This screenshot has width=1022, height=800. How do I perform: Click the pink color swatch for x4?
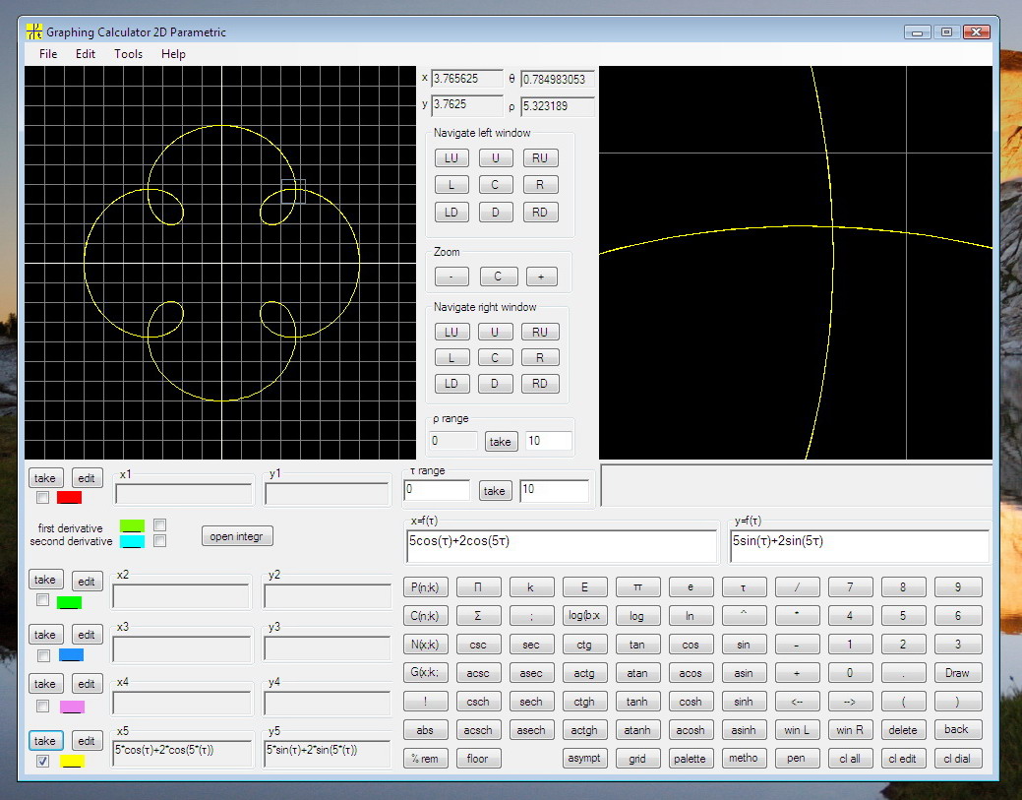click(x=72, y=707)
